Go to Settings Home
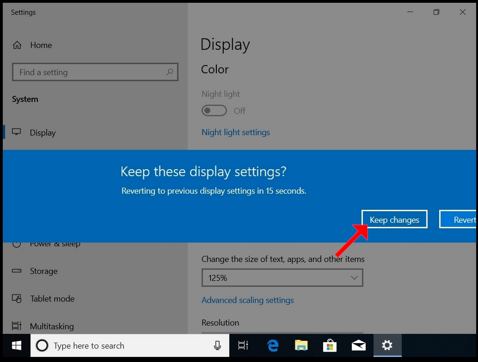The image size is (478, 362). (x=41, y=45)
